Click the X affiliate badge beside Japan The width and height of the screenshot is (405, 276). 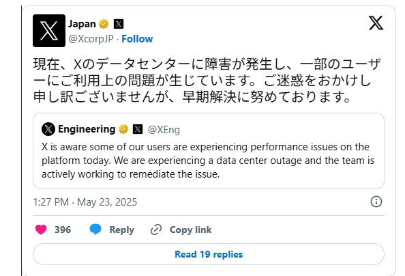click(119, 24)
